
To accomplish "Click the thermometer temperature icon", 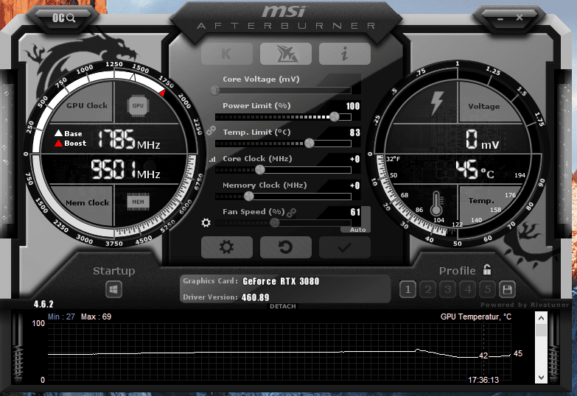I will [x=436, y=204].
